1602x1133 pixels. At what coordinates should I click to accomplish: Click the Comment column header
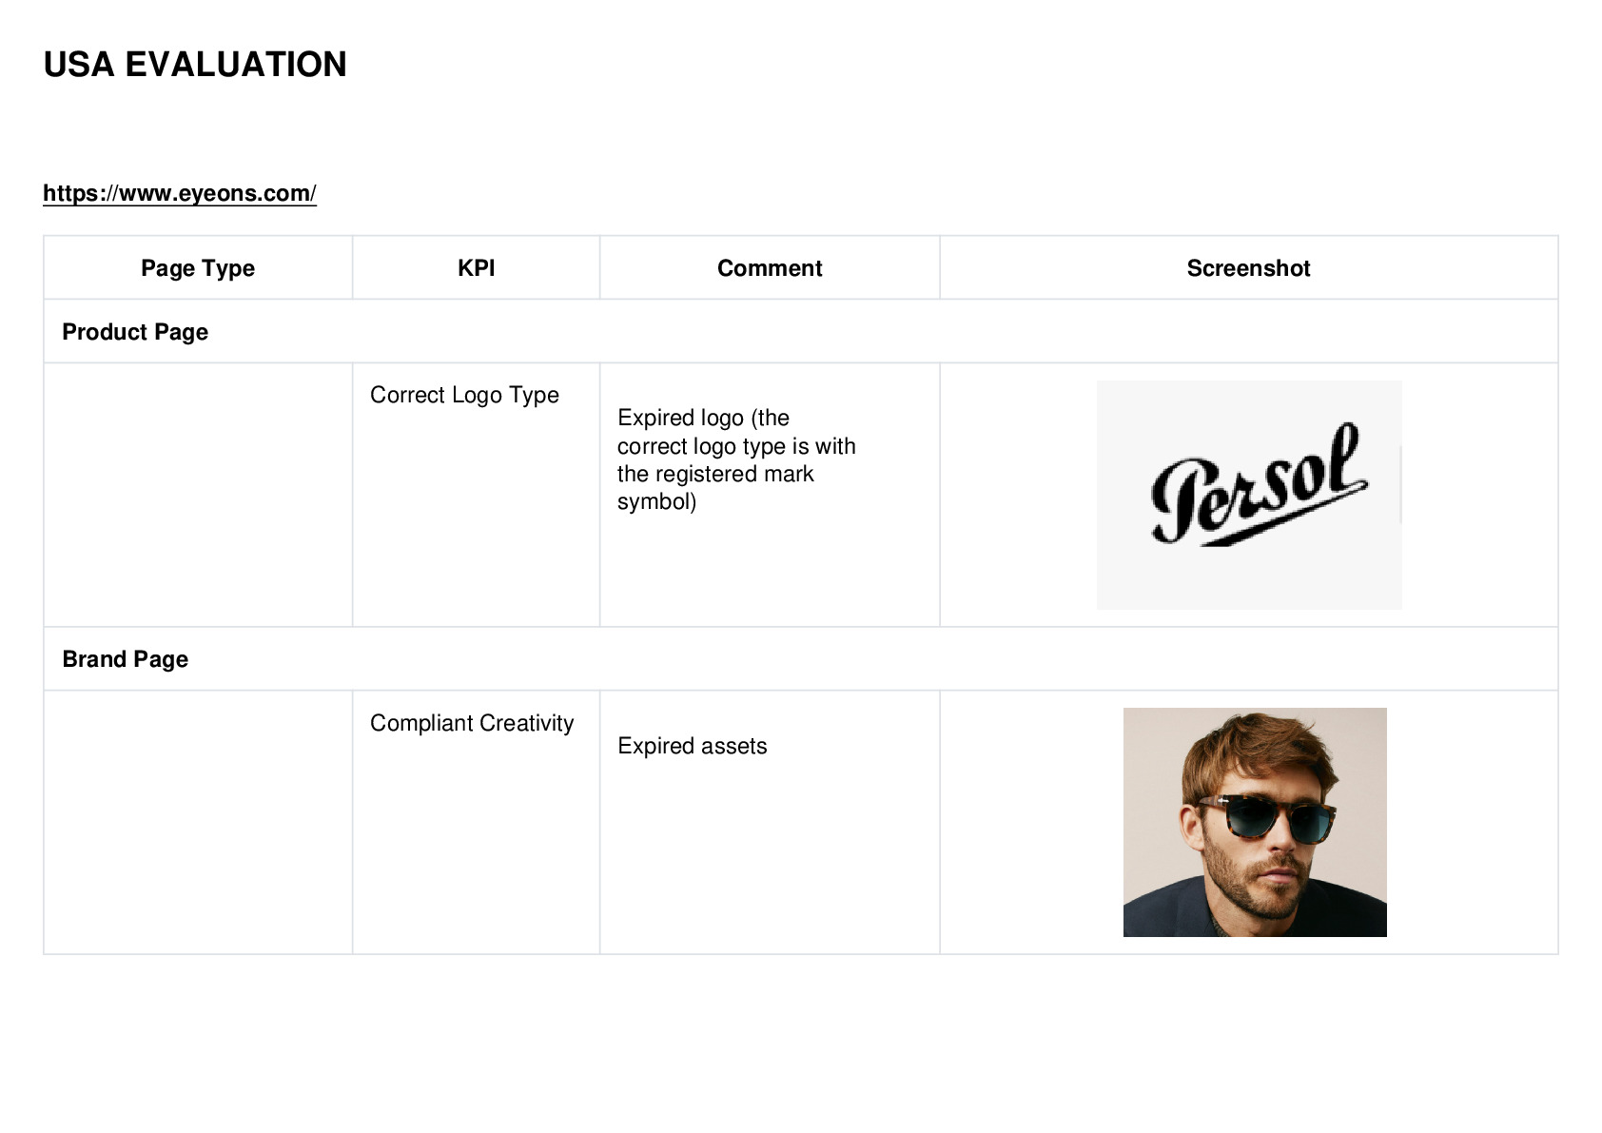pyautogui.click(x=770, y=268)
